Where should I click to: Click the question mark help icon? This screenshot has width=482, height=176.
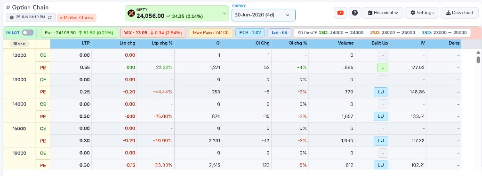click(x=355, y=13)
